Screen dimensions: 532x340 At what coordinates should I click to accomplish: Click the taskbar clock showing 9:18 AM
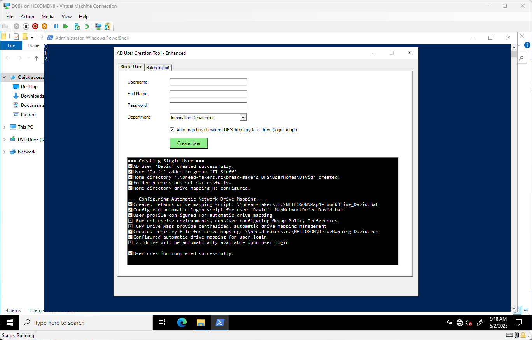[498, 323]
